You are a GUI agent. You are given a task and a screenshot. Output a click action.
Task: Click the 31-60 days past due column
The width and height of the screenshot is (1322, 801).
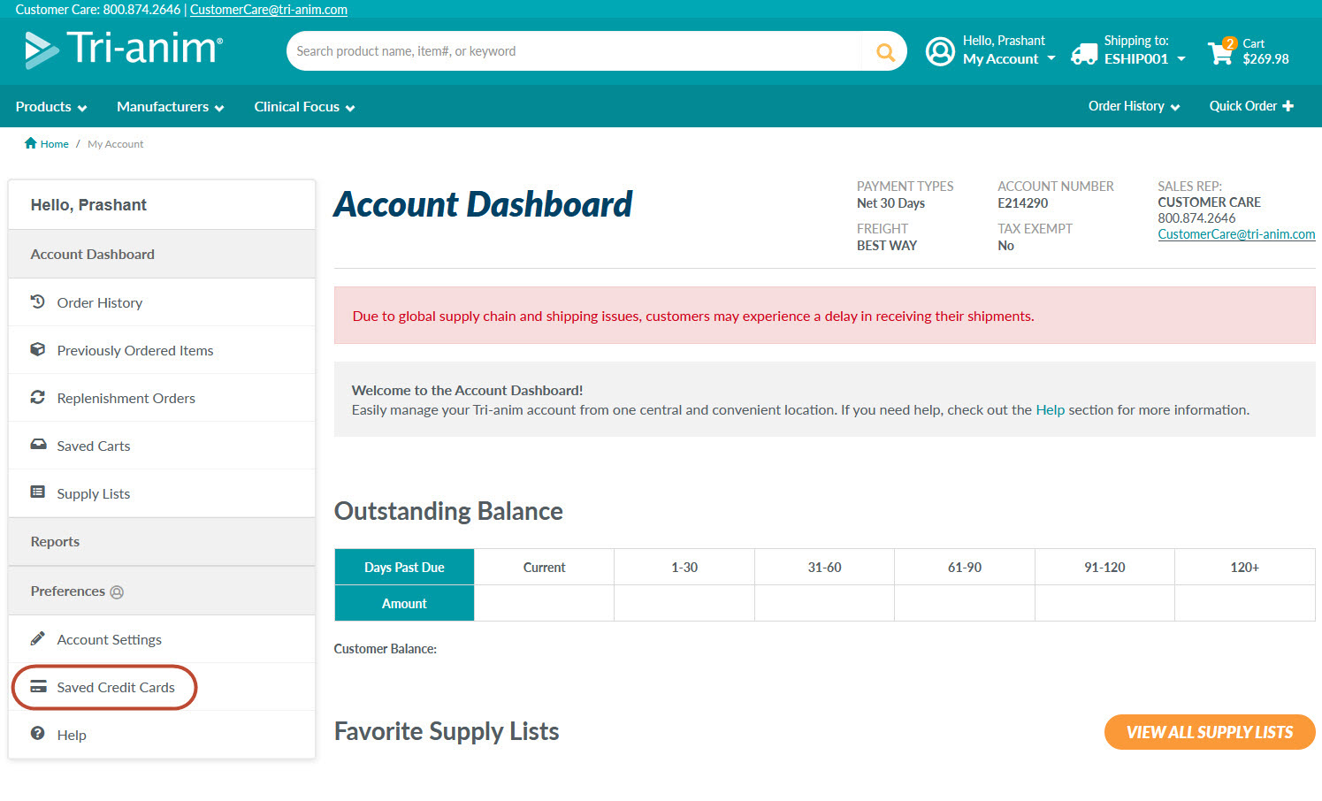(x=824, y=568)
